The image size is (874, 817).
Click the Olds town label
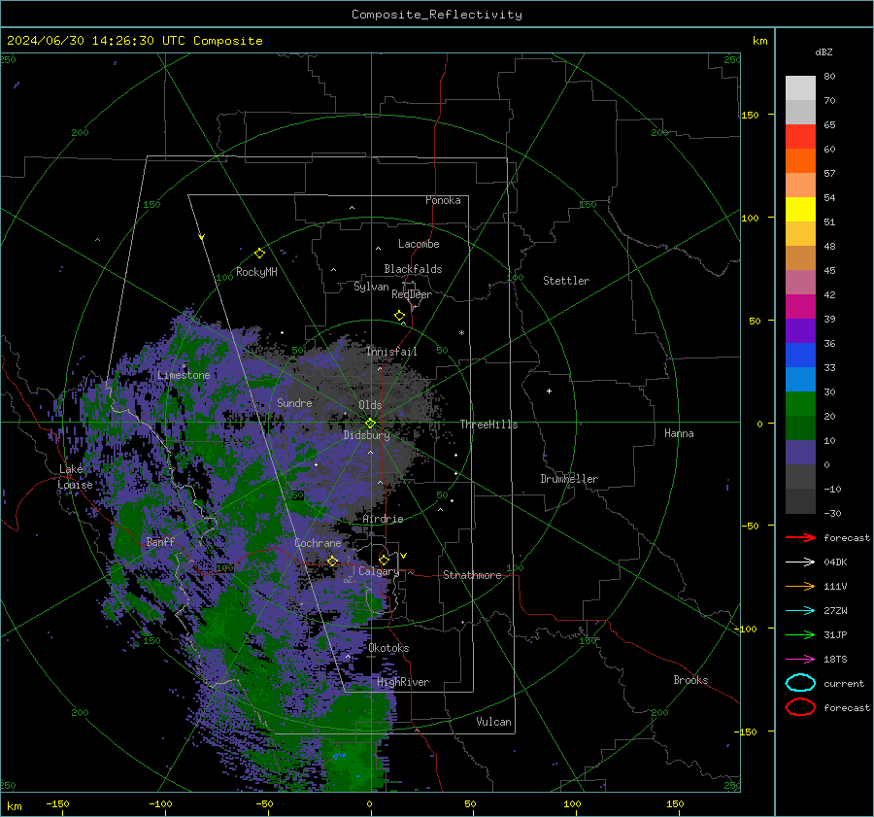(x=370, y=405)
